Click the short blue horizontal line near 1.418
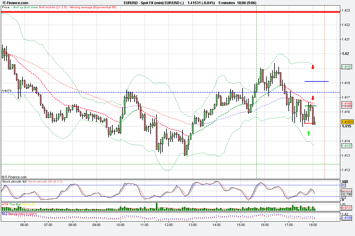This screenshot has height=236, width=355. click(317, 81)
